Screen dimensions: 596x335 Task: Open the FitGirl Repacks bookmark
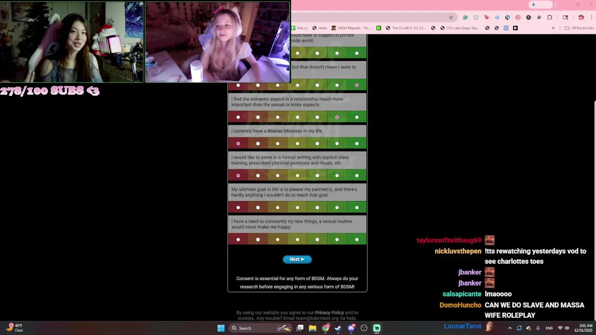pyautogui.click(x=351, y=28)
